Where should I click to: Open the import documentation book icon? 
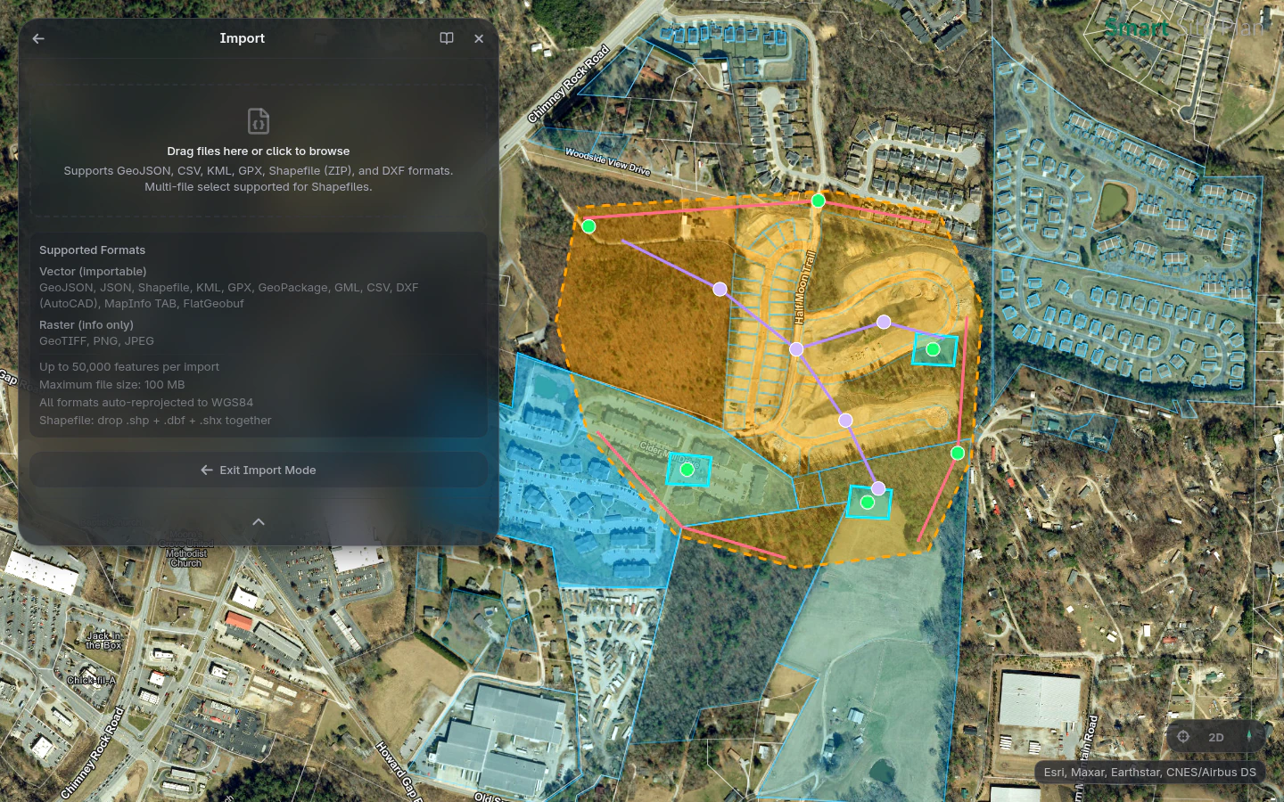pos(447,38)
